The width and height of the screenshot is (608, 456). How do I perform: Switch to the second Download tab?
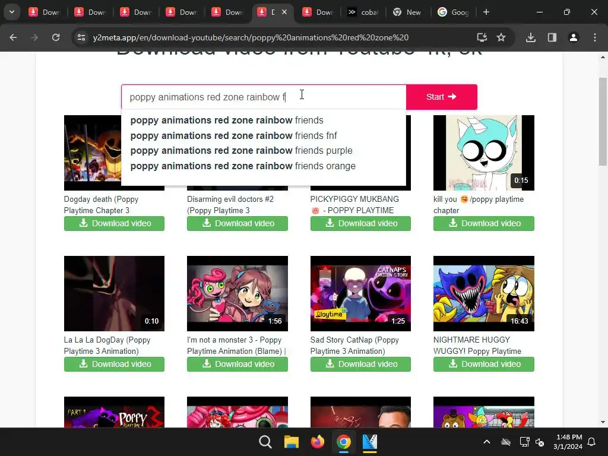coord(91,12)
